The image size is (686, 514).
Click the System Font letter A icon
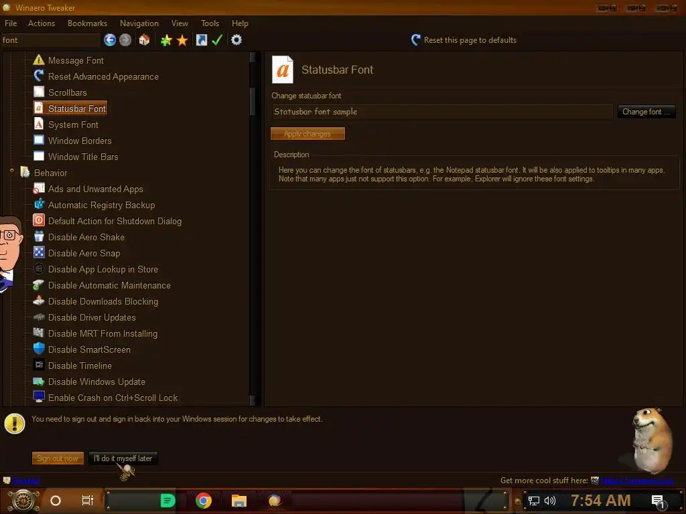39,124
